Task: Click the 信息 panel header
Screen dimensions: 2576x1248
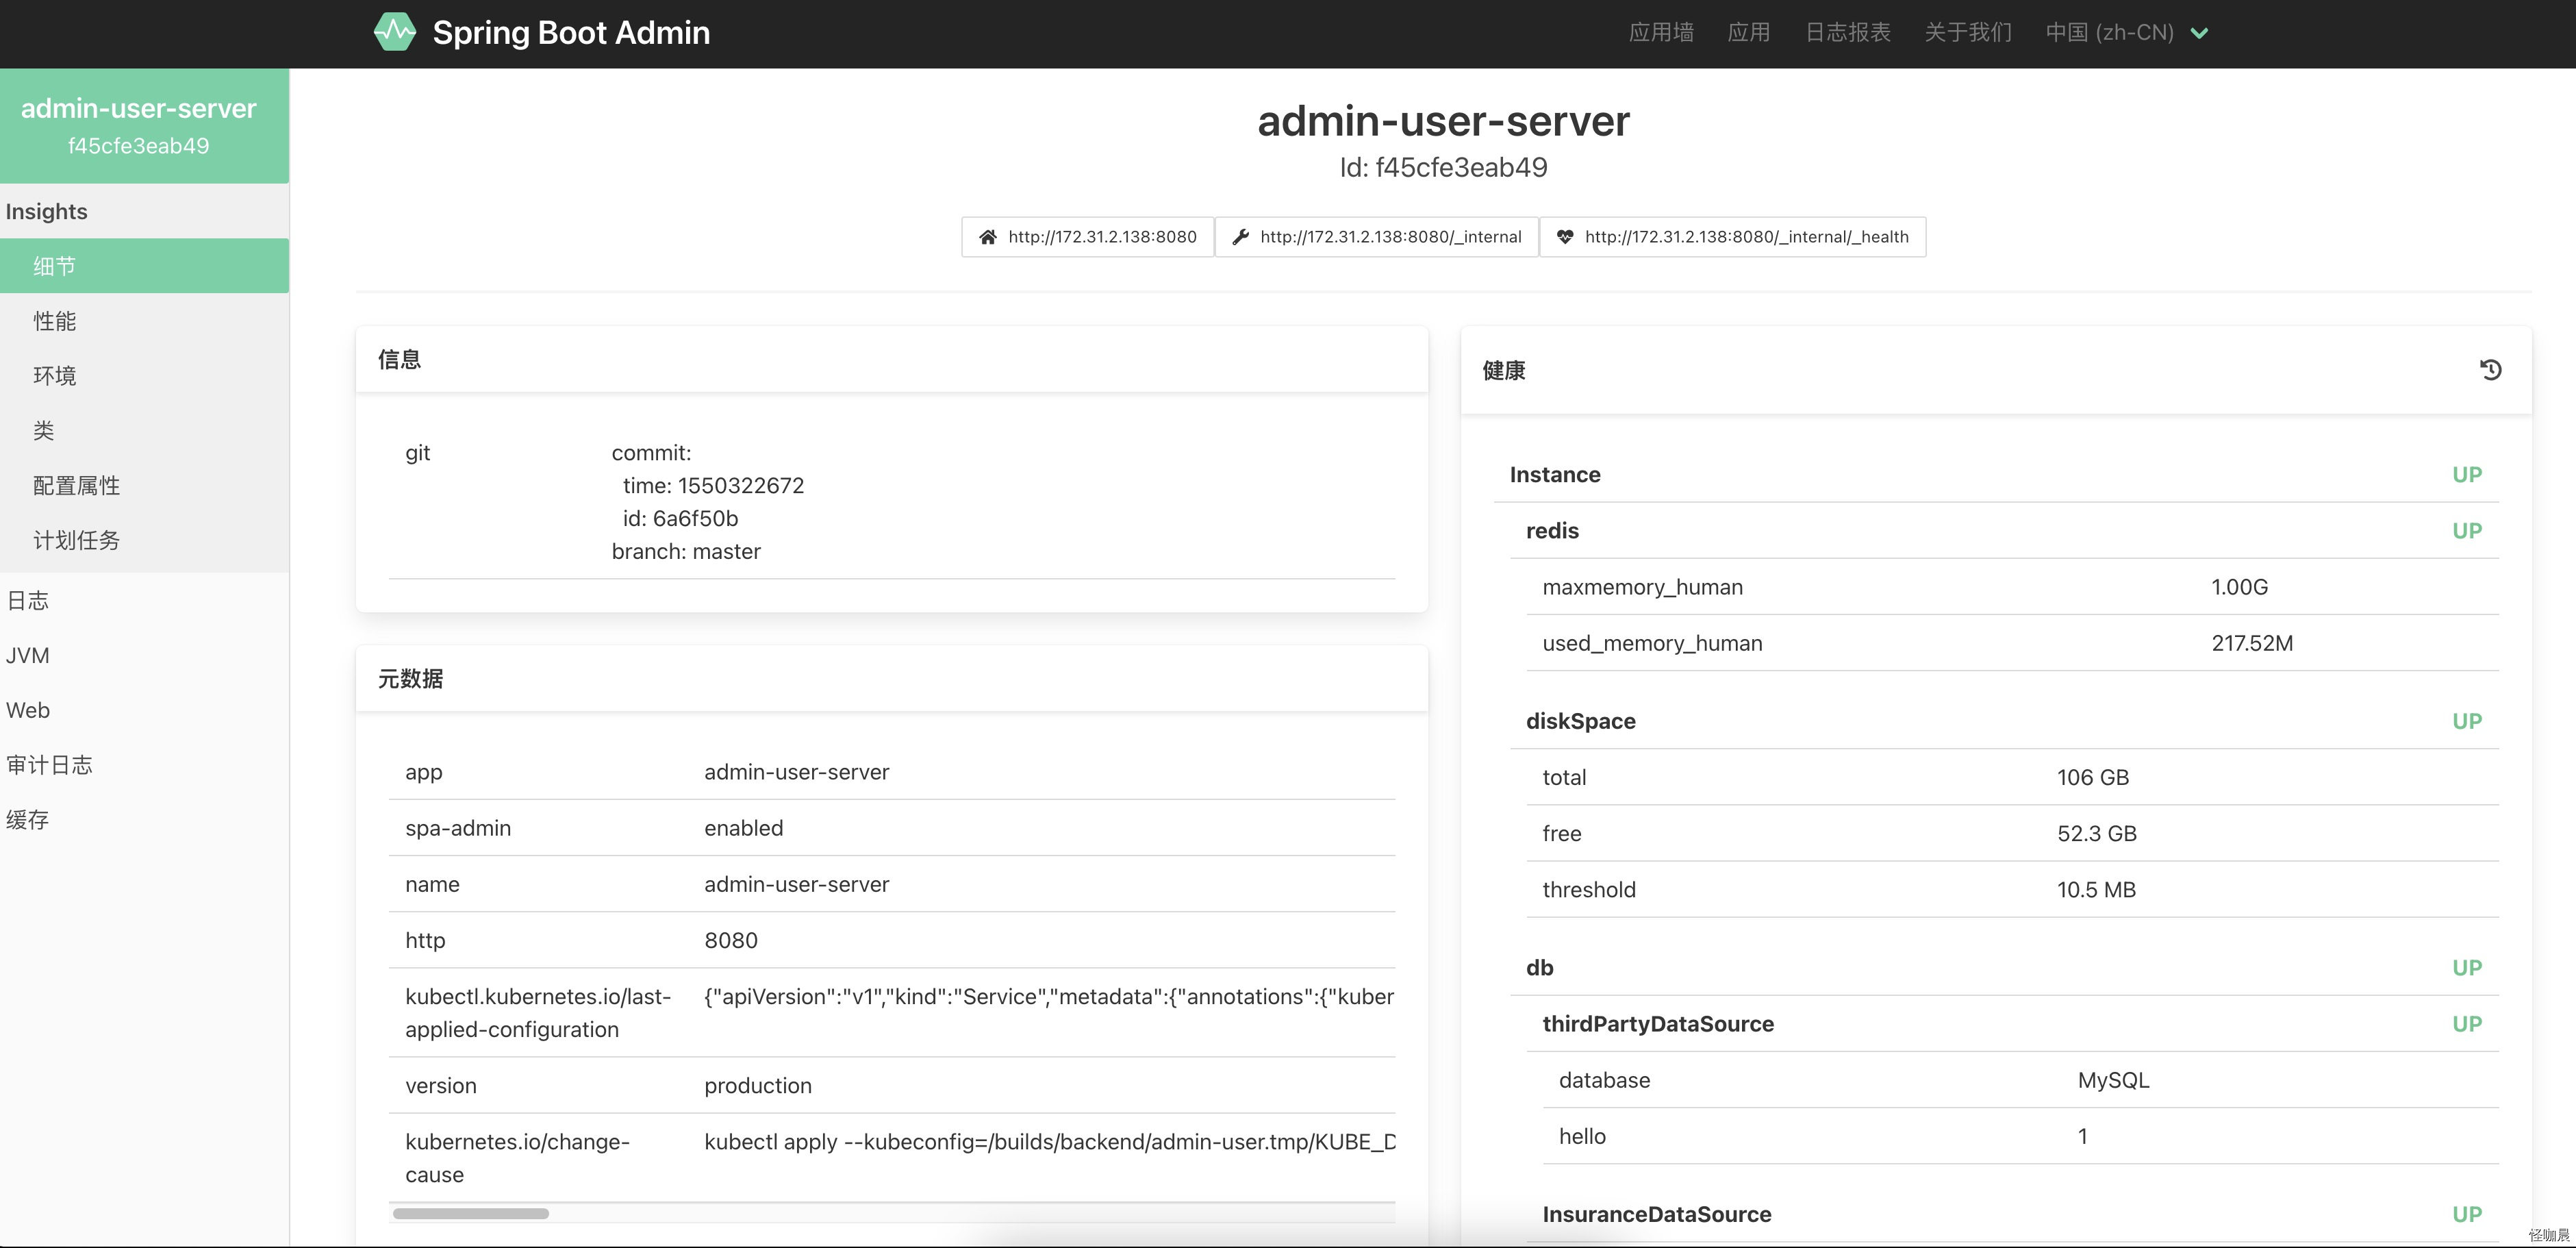Action: click(x=891, y=359)
